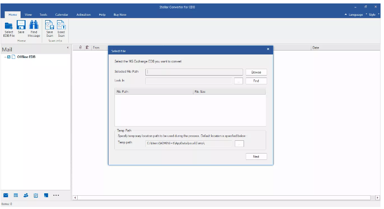
Task: Click the deleted items column header icon
Action: pyautogui.click(x=87, y=48)
